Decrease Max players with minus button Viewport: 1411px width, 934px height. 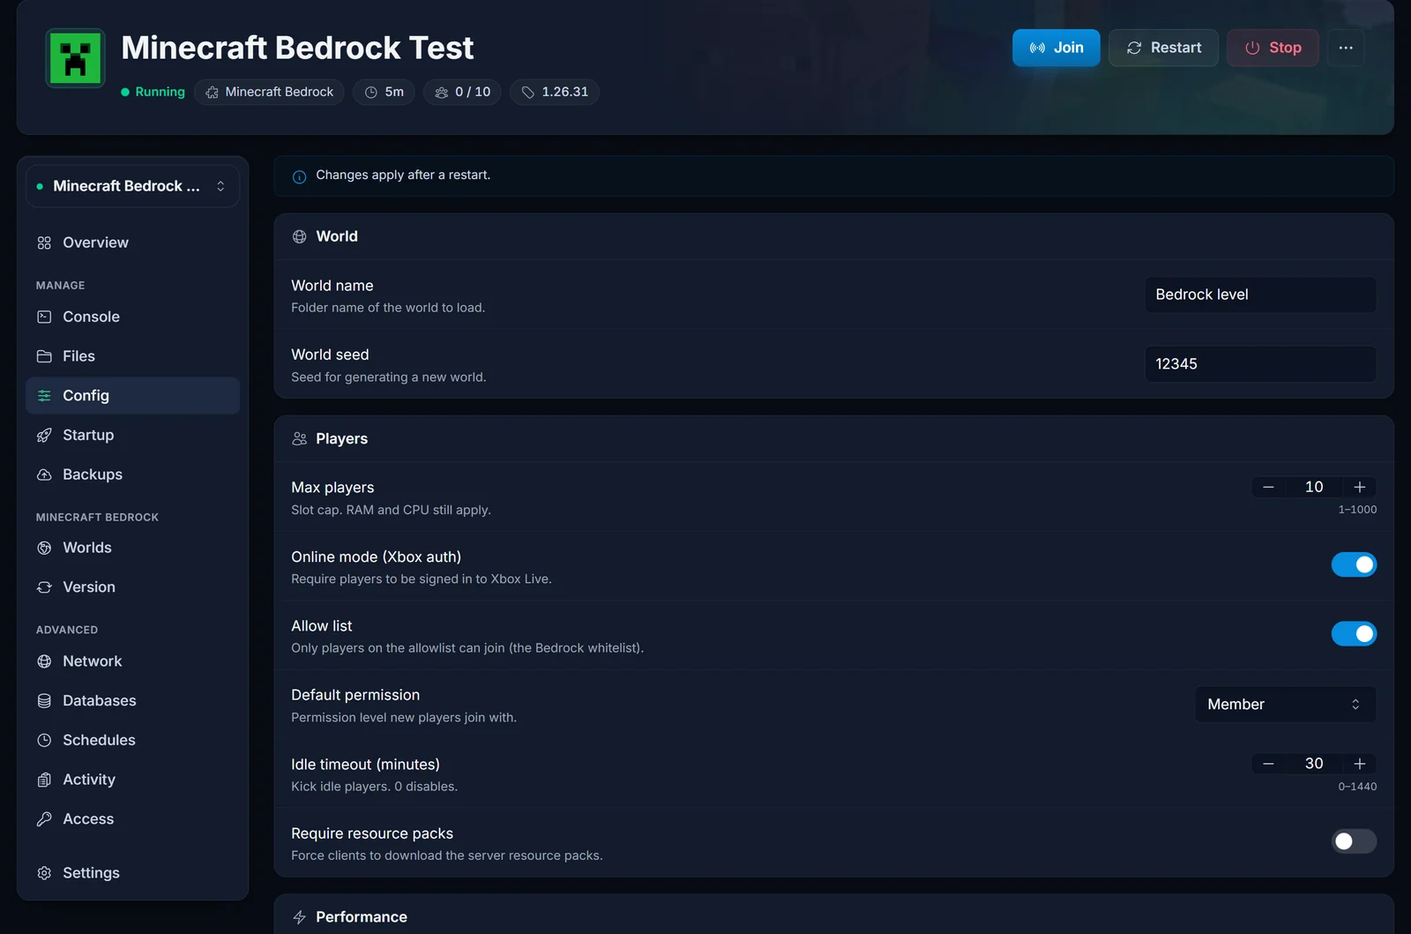pos(1268,487)
